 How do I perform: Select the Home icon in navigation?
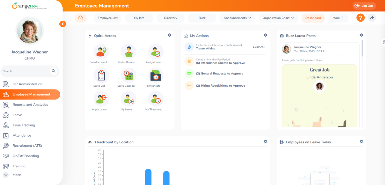pos(80,18)
